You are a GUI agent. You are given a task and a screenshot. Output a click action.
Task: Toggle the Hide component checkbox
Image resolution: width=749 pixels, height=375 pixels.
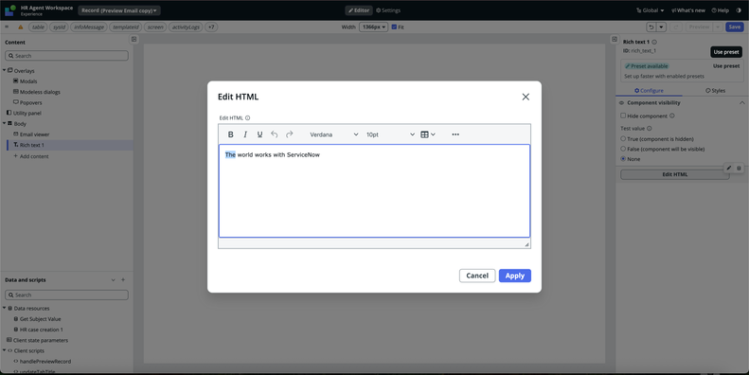pos(623,116)
